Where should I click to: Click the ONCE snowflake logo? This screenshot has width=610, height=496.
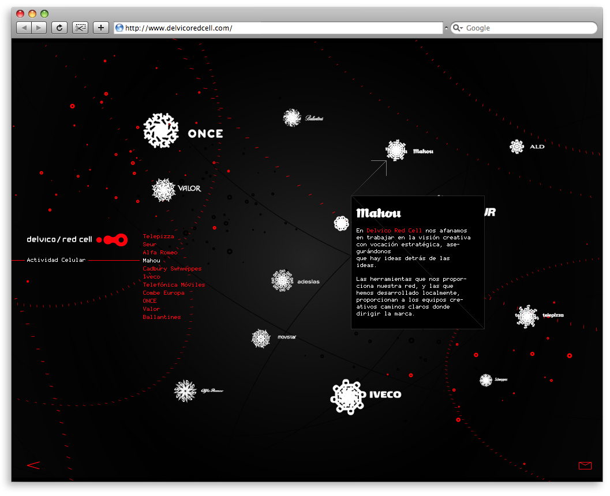pyautogui.click(x=161, y=131)
